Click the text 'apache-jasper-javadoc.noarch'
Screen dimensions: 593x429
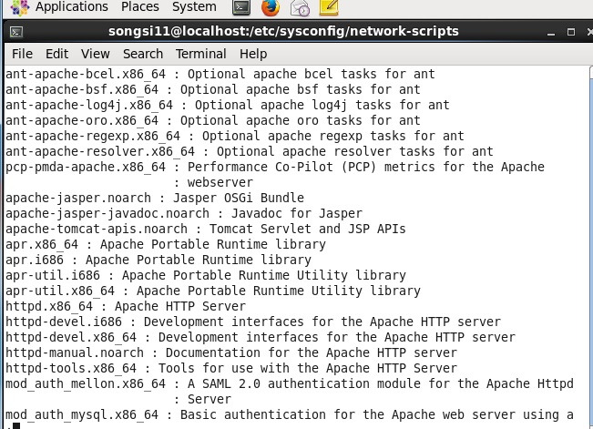[x=107, y=214]
